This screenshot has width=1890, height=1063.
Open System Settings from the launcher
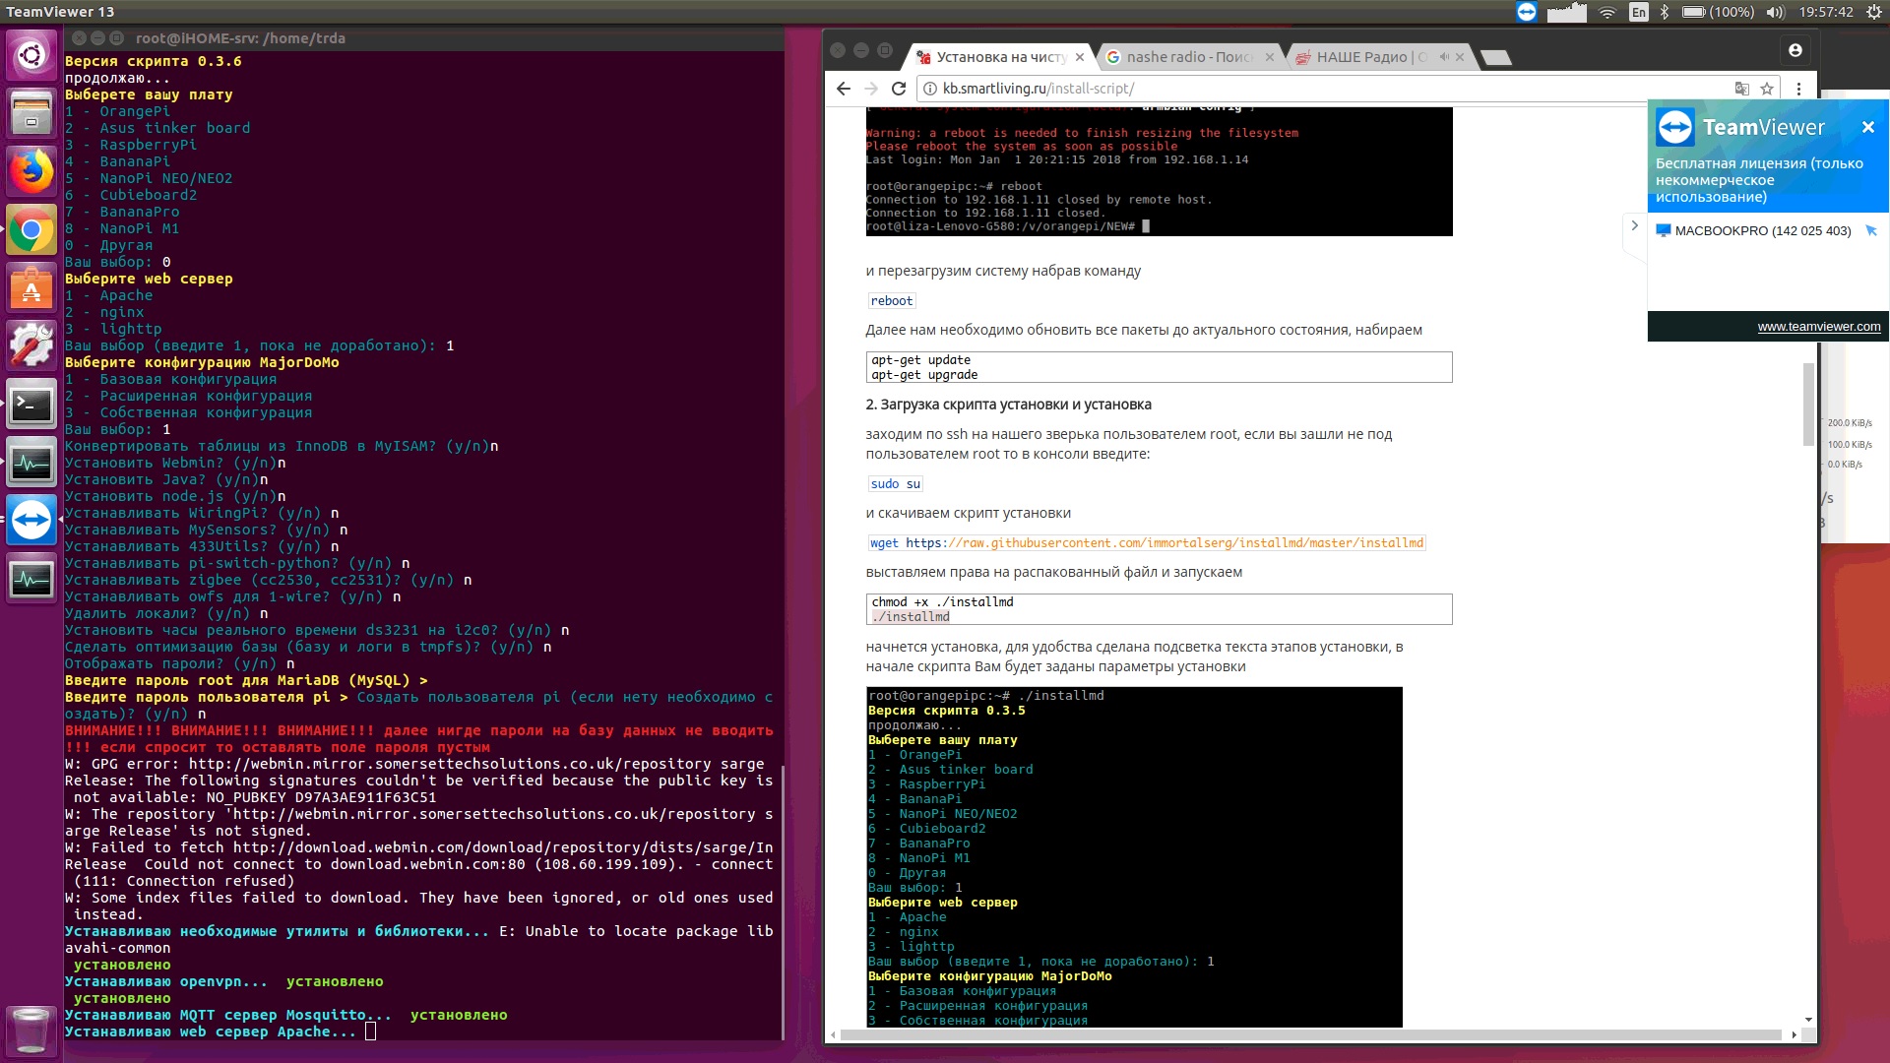coord(32,345)
